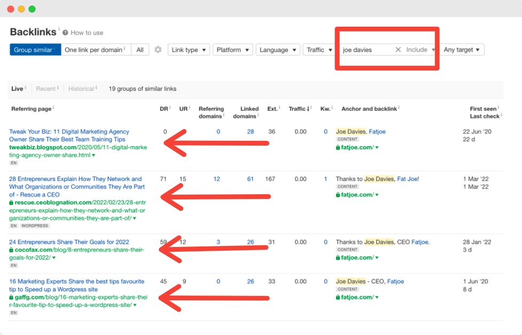Click the settings gear icon
This screenshot has height=335, width=522.
coord(158,50)
